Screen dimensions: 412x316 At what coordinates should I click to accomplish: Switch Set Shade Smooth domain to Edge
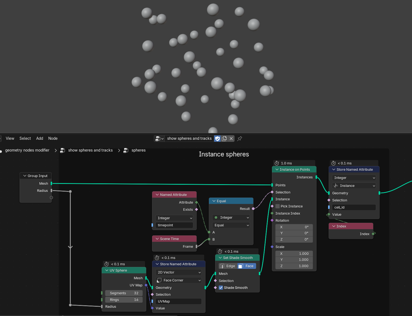point(228,266)
